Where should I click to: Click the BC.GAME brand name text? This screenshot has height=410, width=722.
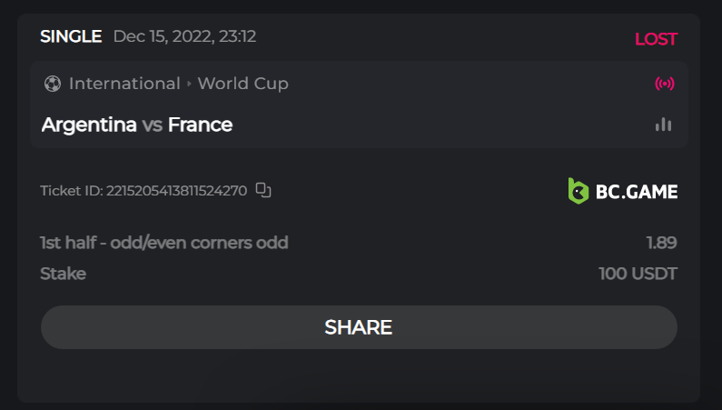coord(636,192)
